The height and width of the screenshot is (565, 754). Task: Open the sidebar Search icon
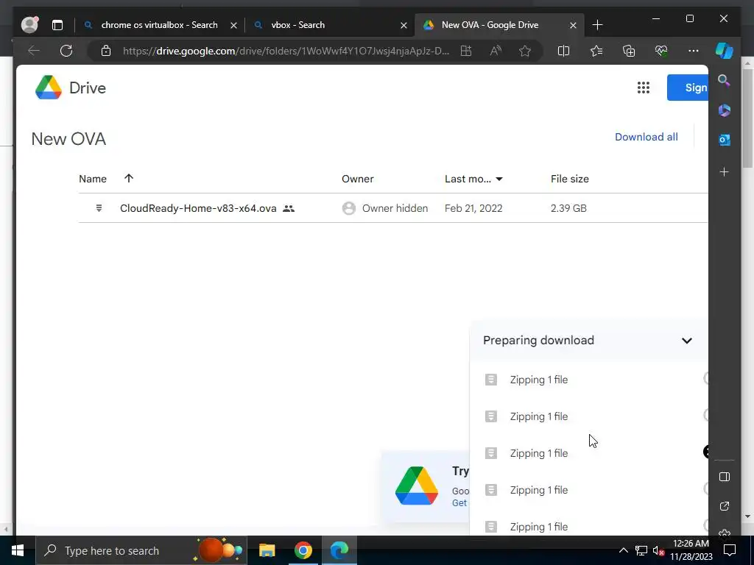point(725,80)
